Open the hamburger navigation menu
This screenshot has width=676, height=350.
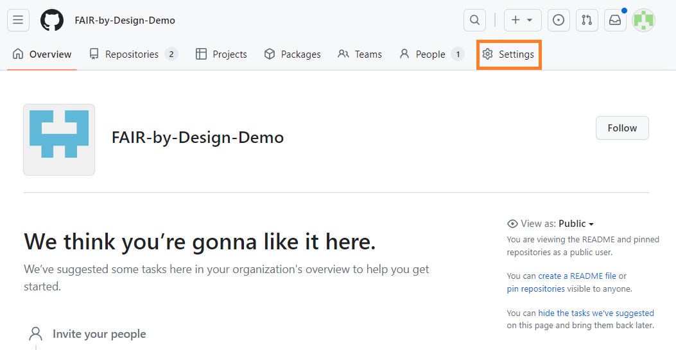click(x=18, y=21)
